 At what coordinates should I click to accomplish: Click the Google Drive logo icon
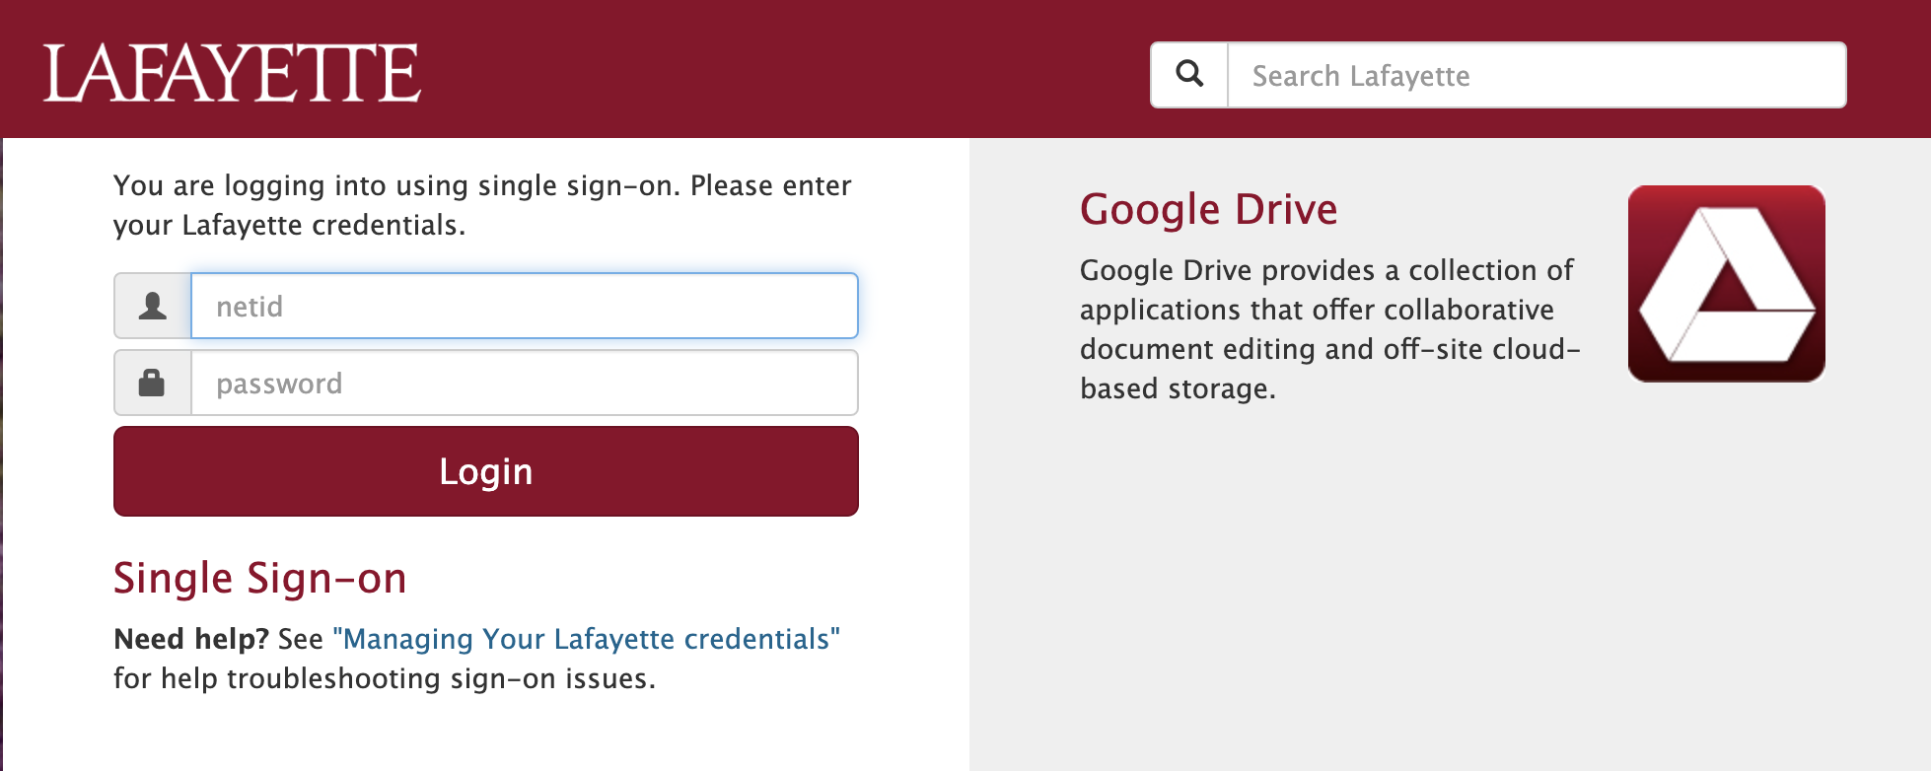coord(1727,284)
